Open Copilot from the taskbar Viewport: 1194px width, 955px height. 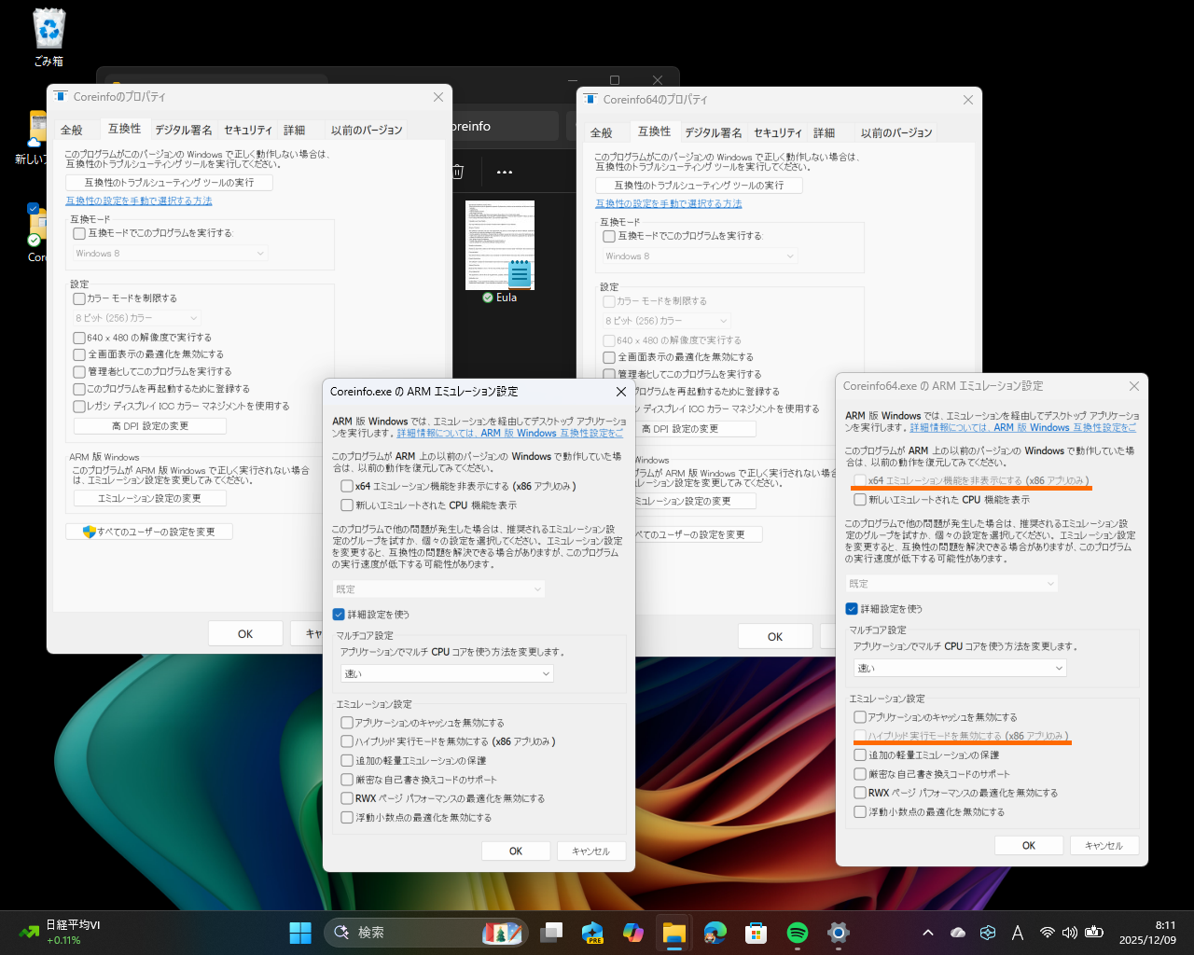point(633,932)
